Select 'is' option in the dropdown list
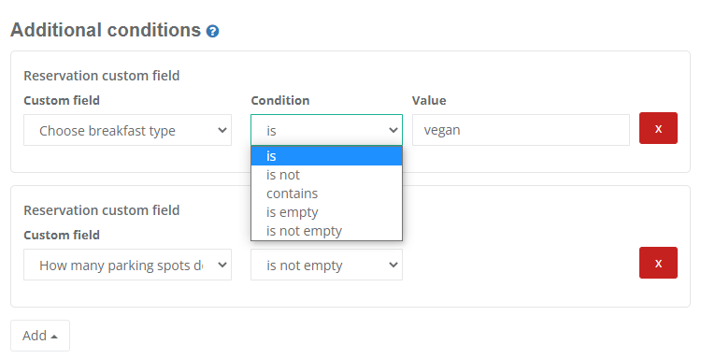The width and height of the screenshot is (701, 359). [326, 156]
